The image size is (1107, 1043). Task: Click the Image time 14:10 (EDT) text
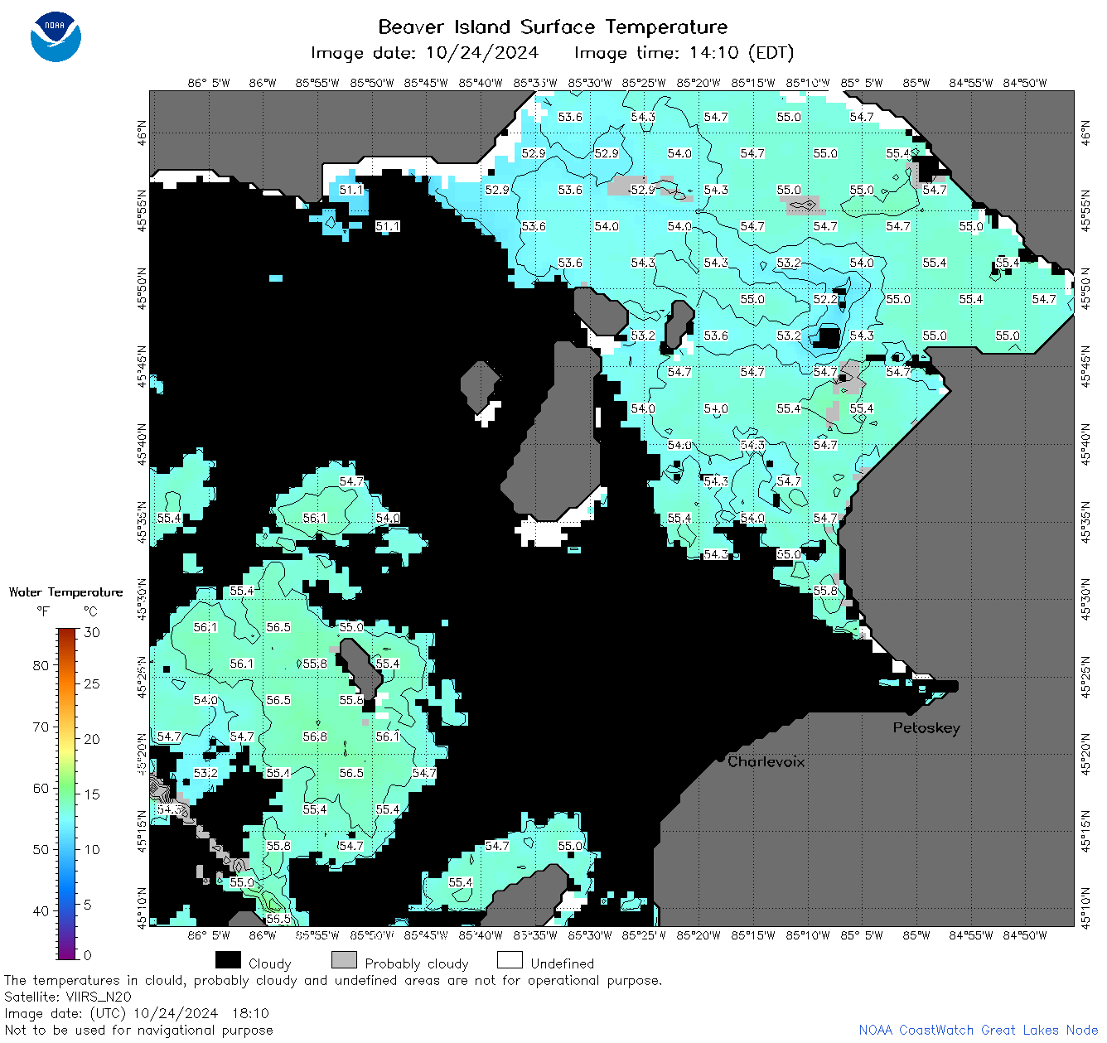[684, 53]
